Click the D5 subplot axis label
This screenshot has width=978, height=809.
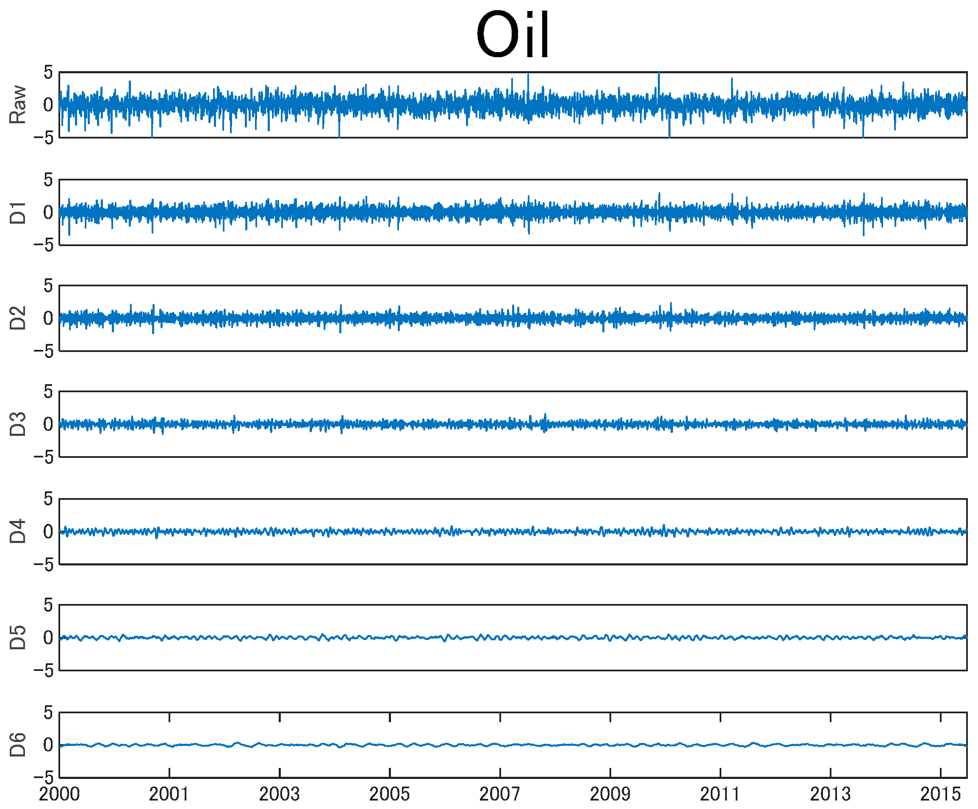[18, 637]
